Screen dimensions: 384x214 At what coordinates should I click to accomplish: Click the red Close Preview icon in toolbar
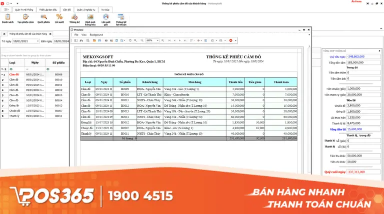click(230, 40)
